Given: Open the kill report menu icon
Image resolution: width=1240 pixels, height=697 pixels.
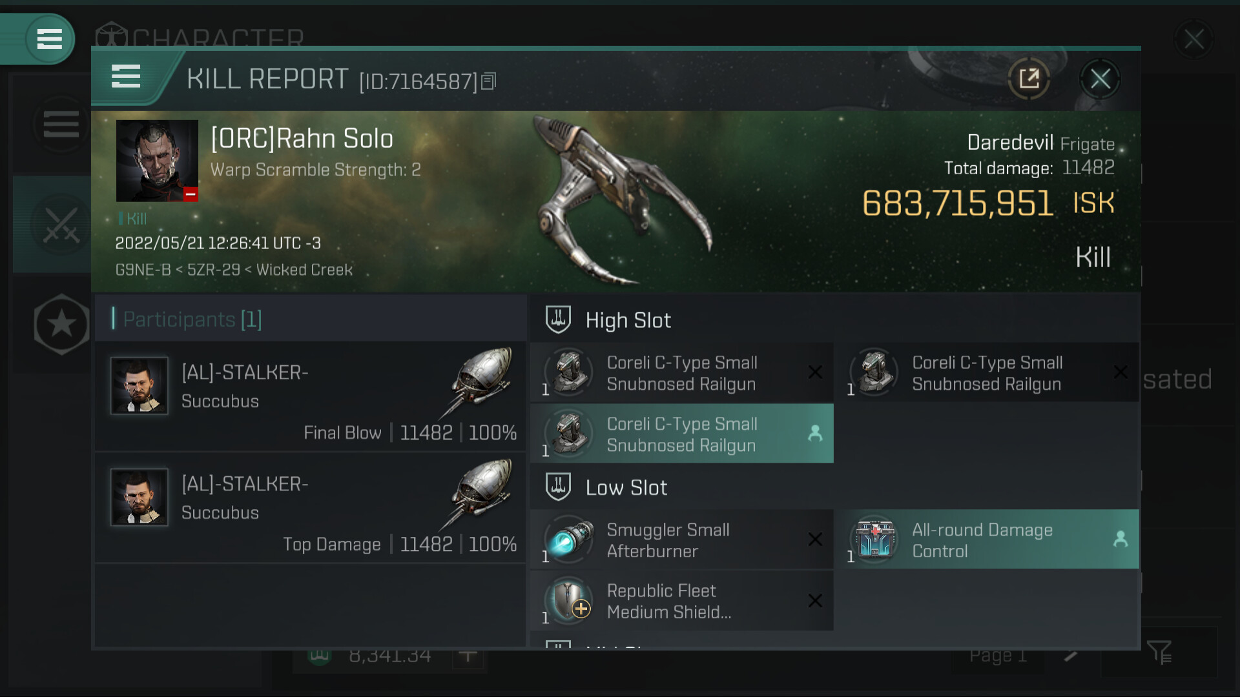Looking at the screenshot, I should (126, 77).
